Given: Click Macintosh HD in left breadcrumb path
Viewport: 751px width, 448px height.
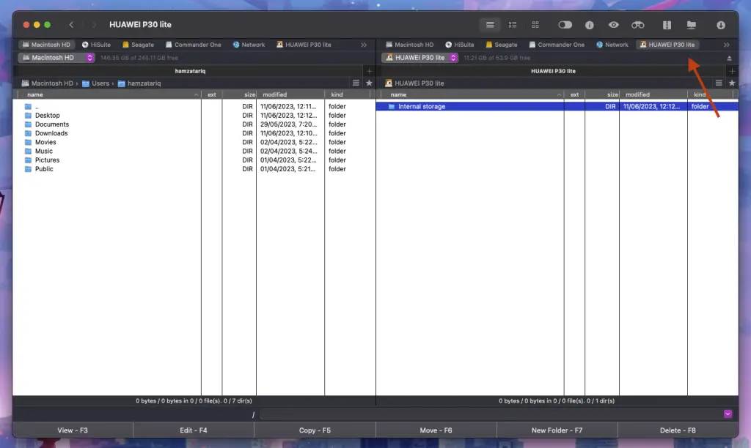Looking at the screenshot, I should (x=48, y=83).
